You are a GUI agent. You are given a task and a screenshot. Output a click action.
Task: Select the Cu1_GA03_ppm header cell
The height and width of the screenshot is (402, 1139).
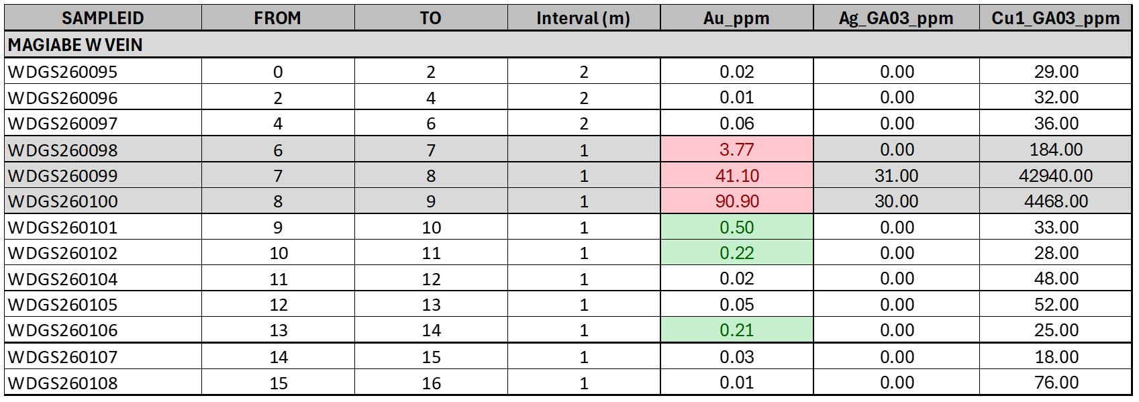[x=1056, y=18]
